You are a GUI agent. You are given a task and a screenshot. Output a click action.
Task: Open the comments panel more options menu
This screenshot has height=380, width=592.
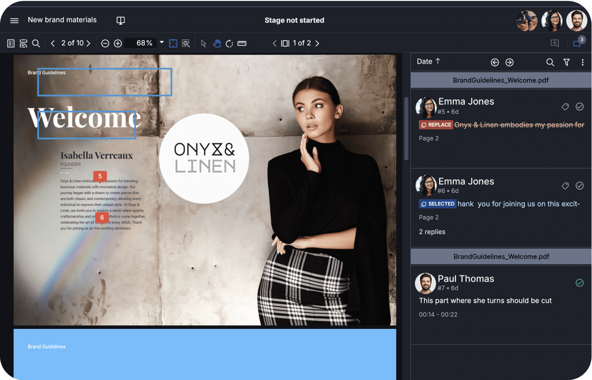pos(583,62)
